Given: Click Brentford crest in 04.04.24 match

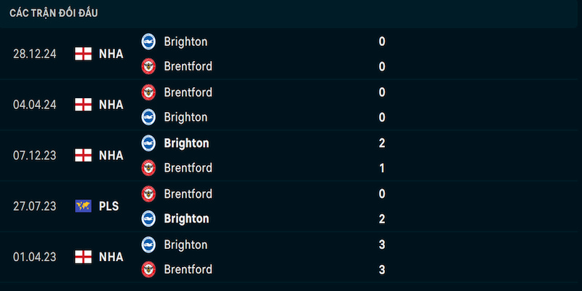Looking at the screenshot, I should tap(148, 92).
